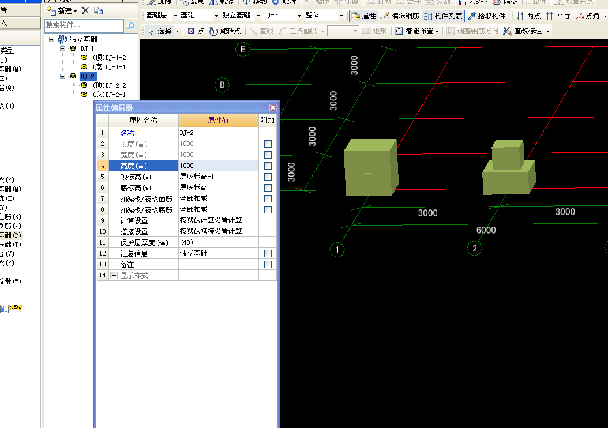Copy the component using the copy icon

tap(99, 10)
